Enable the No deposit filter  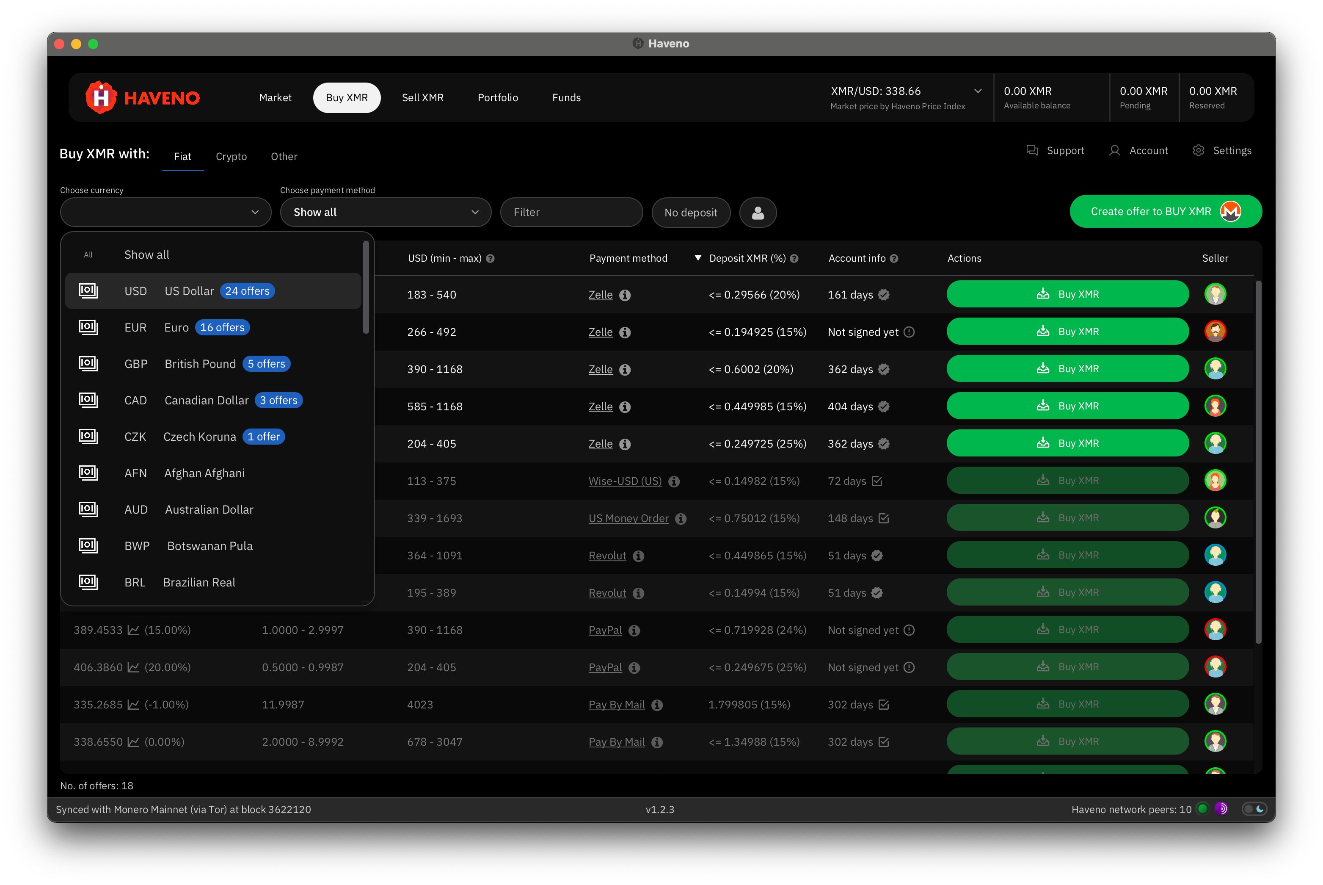691,212
